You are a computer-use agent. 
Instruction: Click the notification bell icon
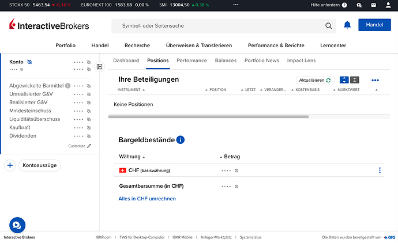(347, 25)
